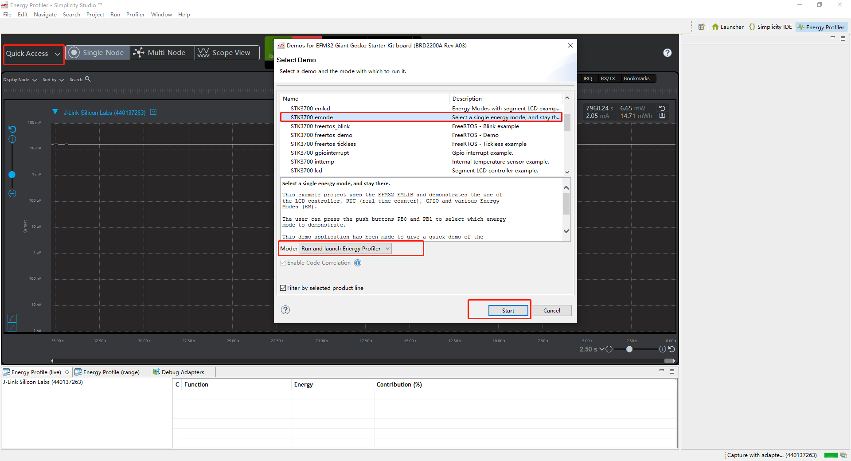The width and height of the screenshot is (851, 461).
Task: Toggle Filter by selected product line checkbox
Action: tap(283, 288)
